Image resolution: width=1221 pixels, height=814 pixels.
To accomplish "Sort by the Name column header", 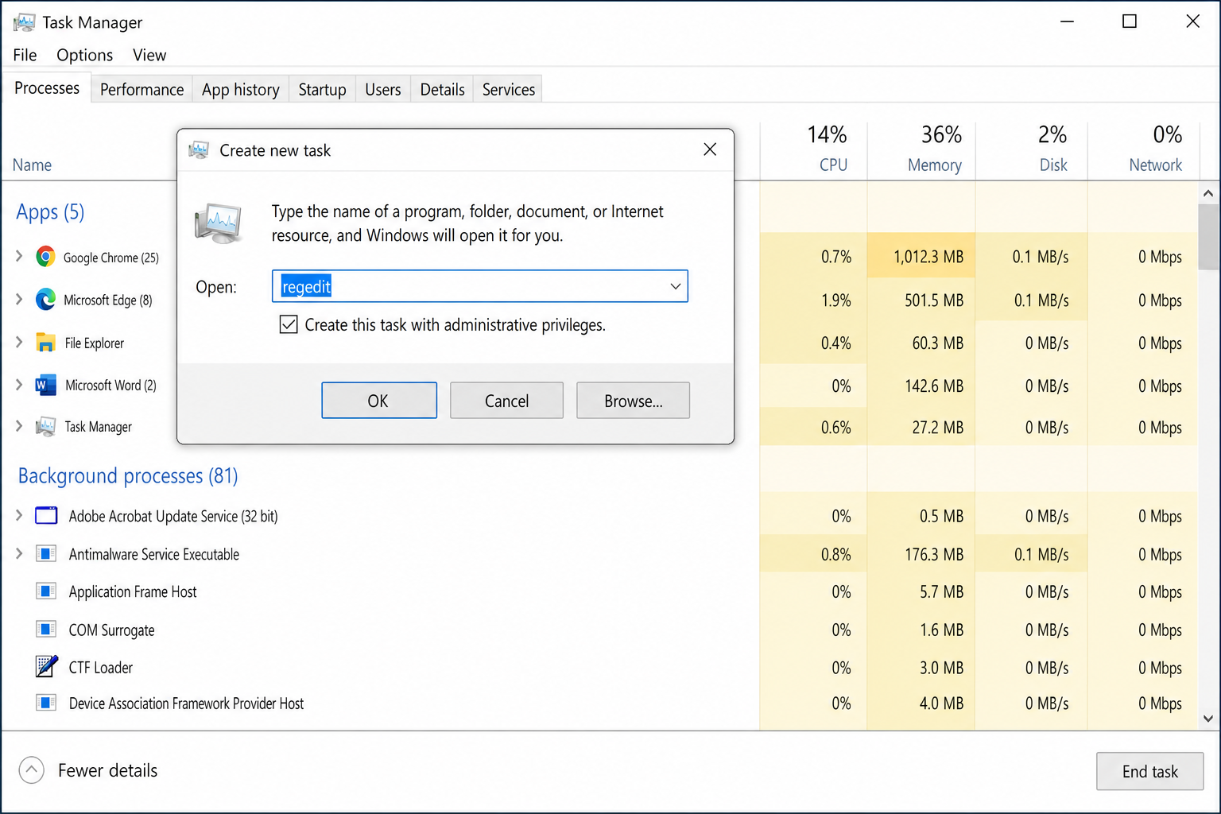I will coord(33,165).
